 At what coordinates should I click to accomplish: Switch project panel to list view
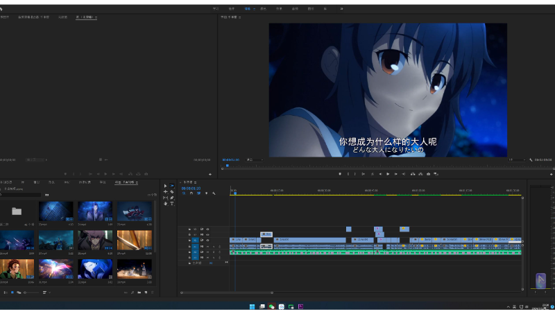point(6,293)
